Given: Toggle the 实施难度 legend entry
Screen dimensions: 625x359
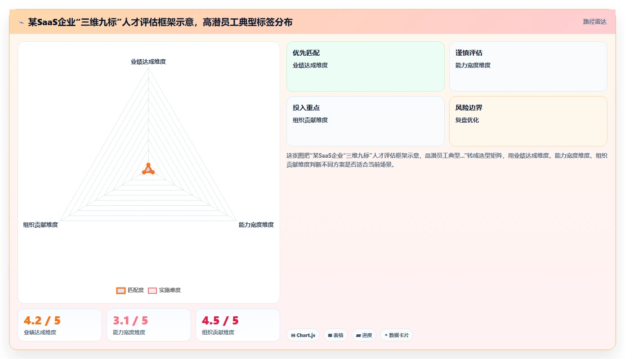Looking at the screenshot, I should [165, 290].
